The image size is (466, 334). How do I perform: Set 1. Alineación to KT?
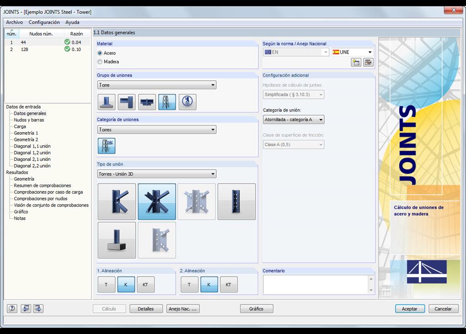(146, 285)
